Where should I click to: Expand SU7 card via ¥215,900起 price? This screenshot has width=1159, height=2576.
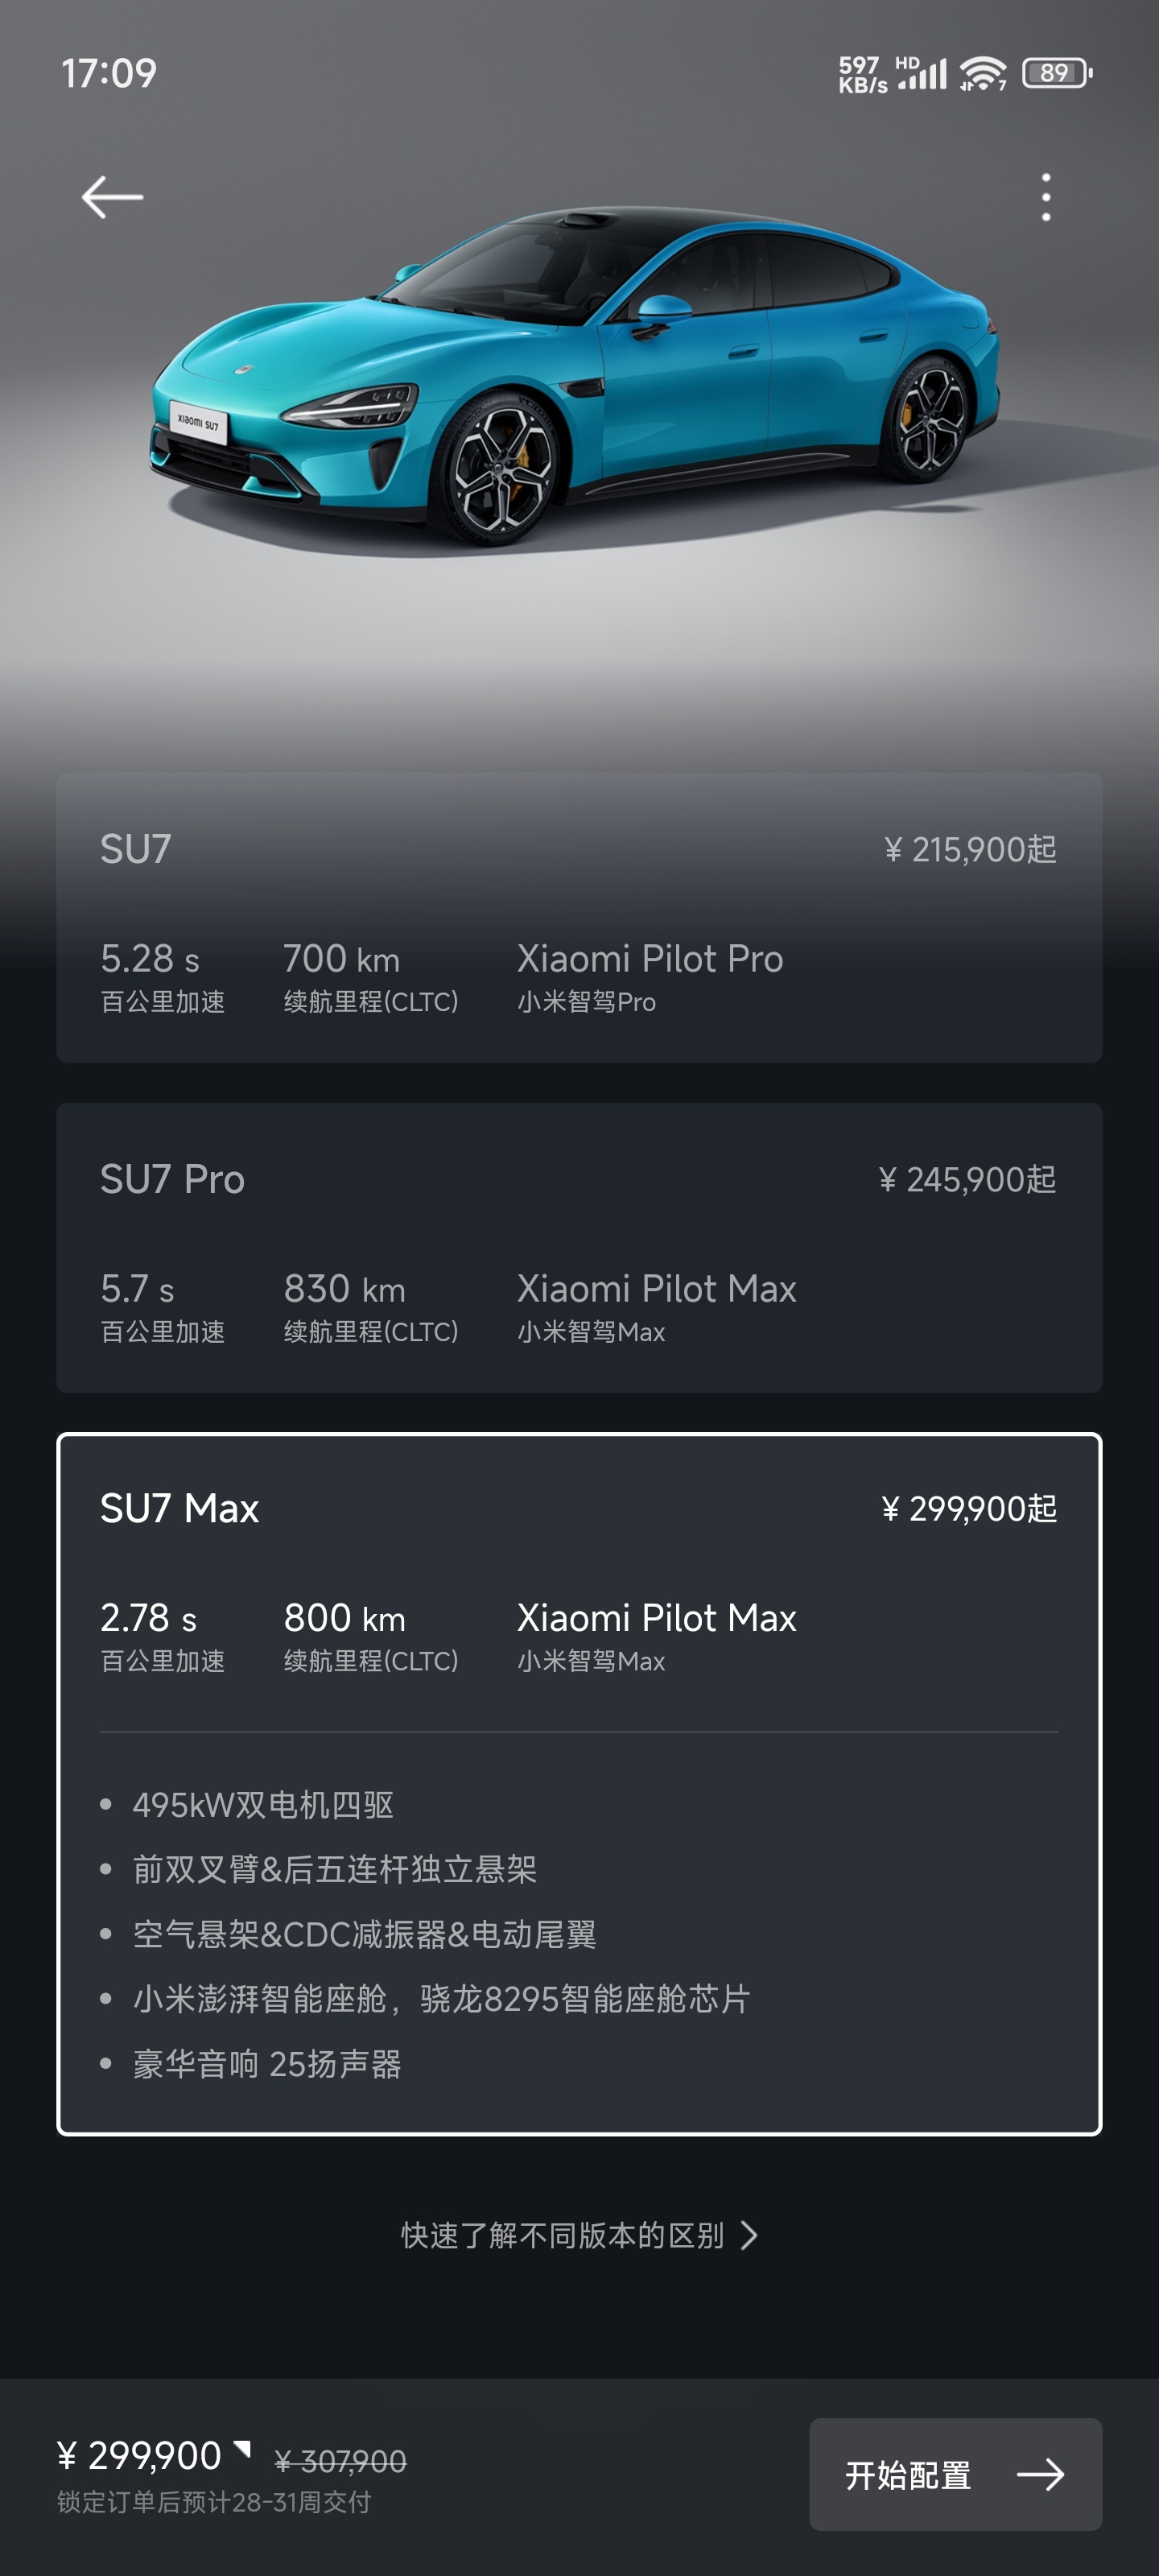tap(969, 849)
